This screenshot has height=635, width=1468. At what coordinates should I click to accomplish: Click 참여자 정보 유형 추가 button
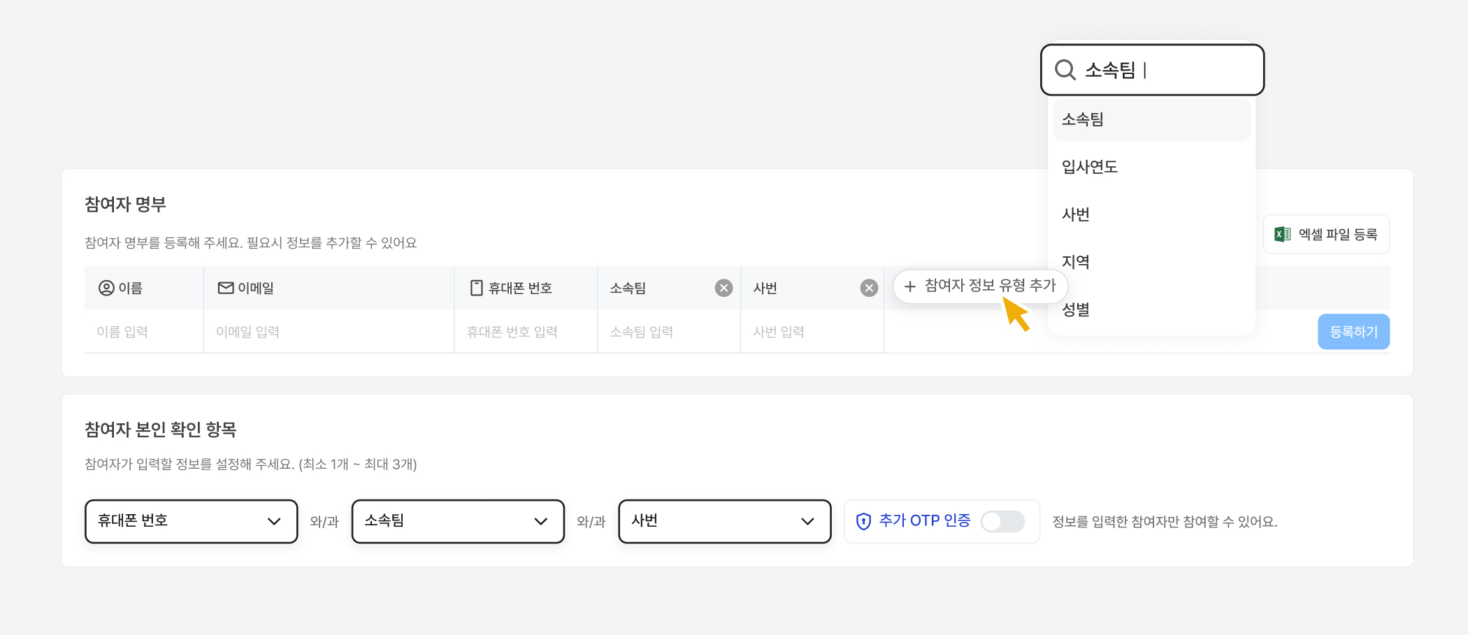[x=979, y=286]
